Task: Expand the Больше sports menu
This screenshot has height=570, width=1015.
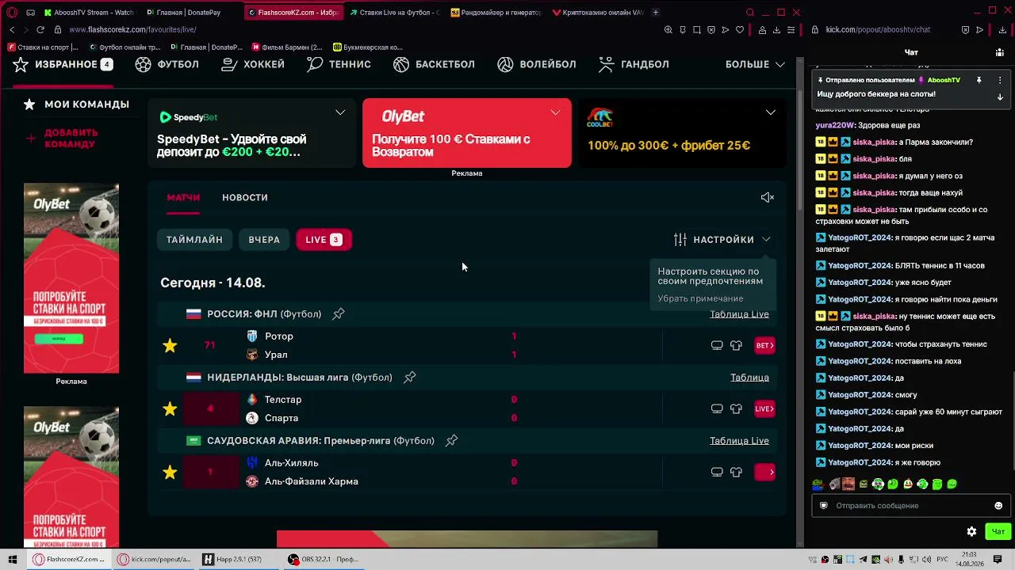Action: [x=755, y=64]
